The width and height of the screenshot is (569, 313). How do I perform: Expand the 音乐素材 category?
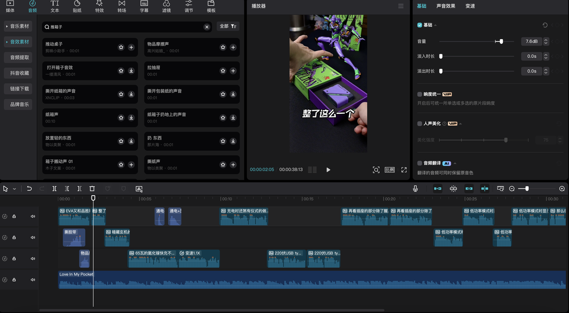coord(17,26)
